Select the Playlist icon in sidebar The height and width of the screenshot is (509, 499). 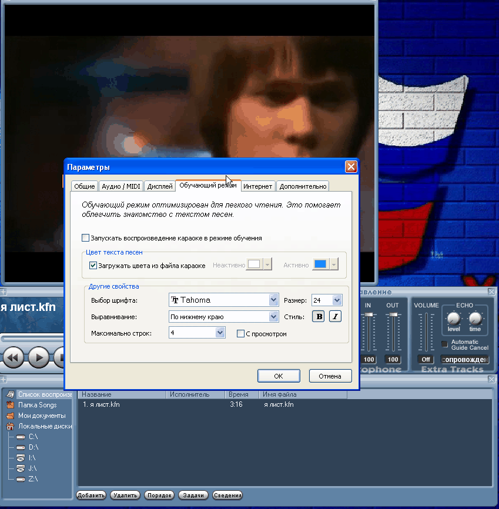pos(11,394)
